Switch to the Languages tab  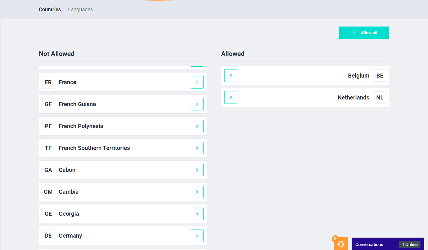point(80,10)
